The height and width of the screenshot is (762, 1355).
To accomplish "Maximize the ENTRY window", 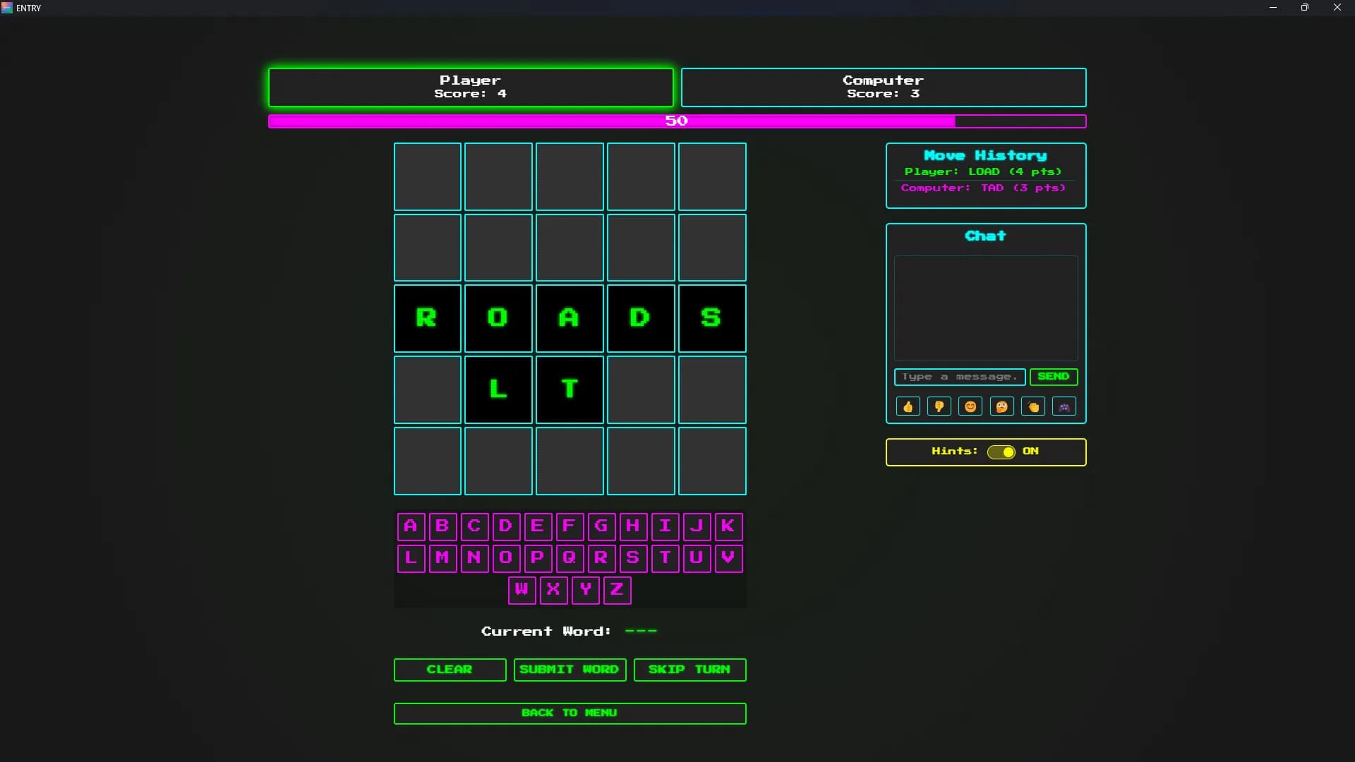I will 1305,8.
